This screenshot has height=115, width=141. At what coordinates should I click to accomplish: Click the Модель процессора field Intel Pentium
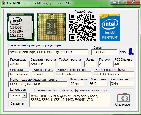73,74
